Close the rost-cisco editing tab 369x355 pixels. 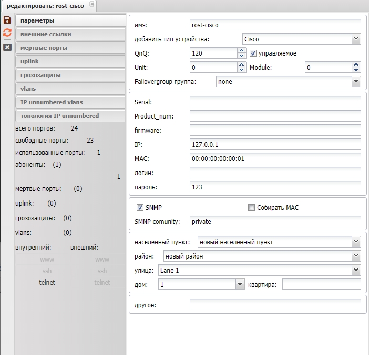pos(92,4)
